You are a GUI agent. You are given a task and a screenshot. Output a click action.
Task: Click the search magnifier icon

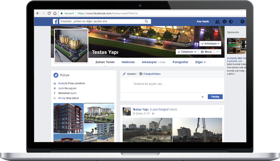click(146, 21)
